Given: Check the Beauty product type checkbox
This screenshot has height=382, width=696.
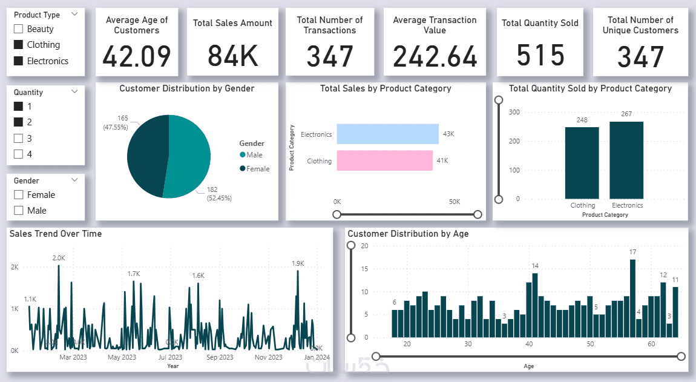Looking at the screenshot, I should coord(18,29).
